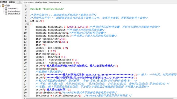Click the char timeinputstr[256] line
177x99 pixels.
tap(51, 39)
